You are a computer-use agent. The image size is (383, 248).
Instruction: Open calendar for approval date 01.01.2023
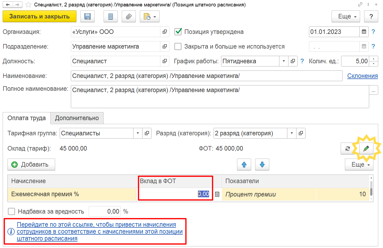tap(364, 32)
